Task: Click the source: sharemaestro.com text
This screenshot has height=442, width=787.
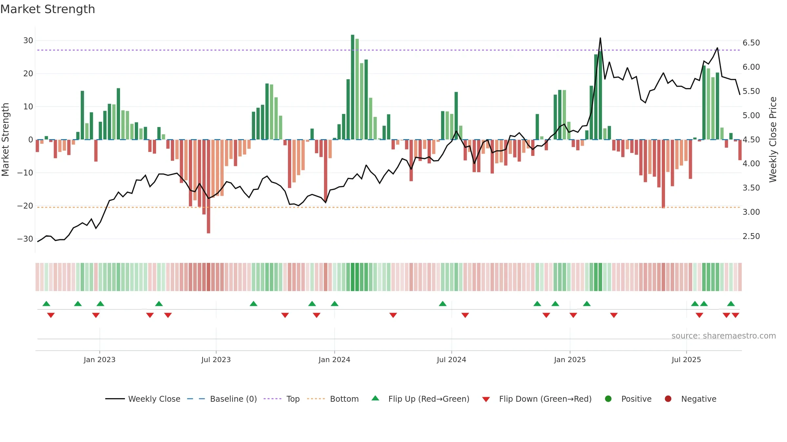Action: point(724,336)
